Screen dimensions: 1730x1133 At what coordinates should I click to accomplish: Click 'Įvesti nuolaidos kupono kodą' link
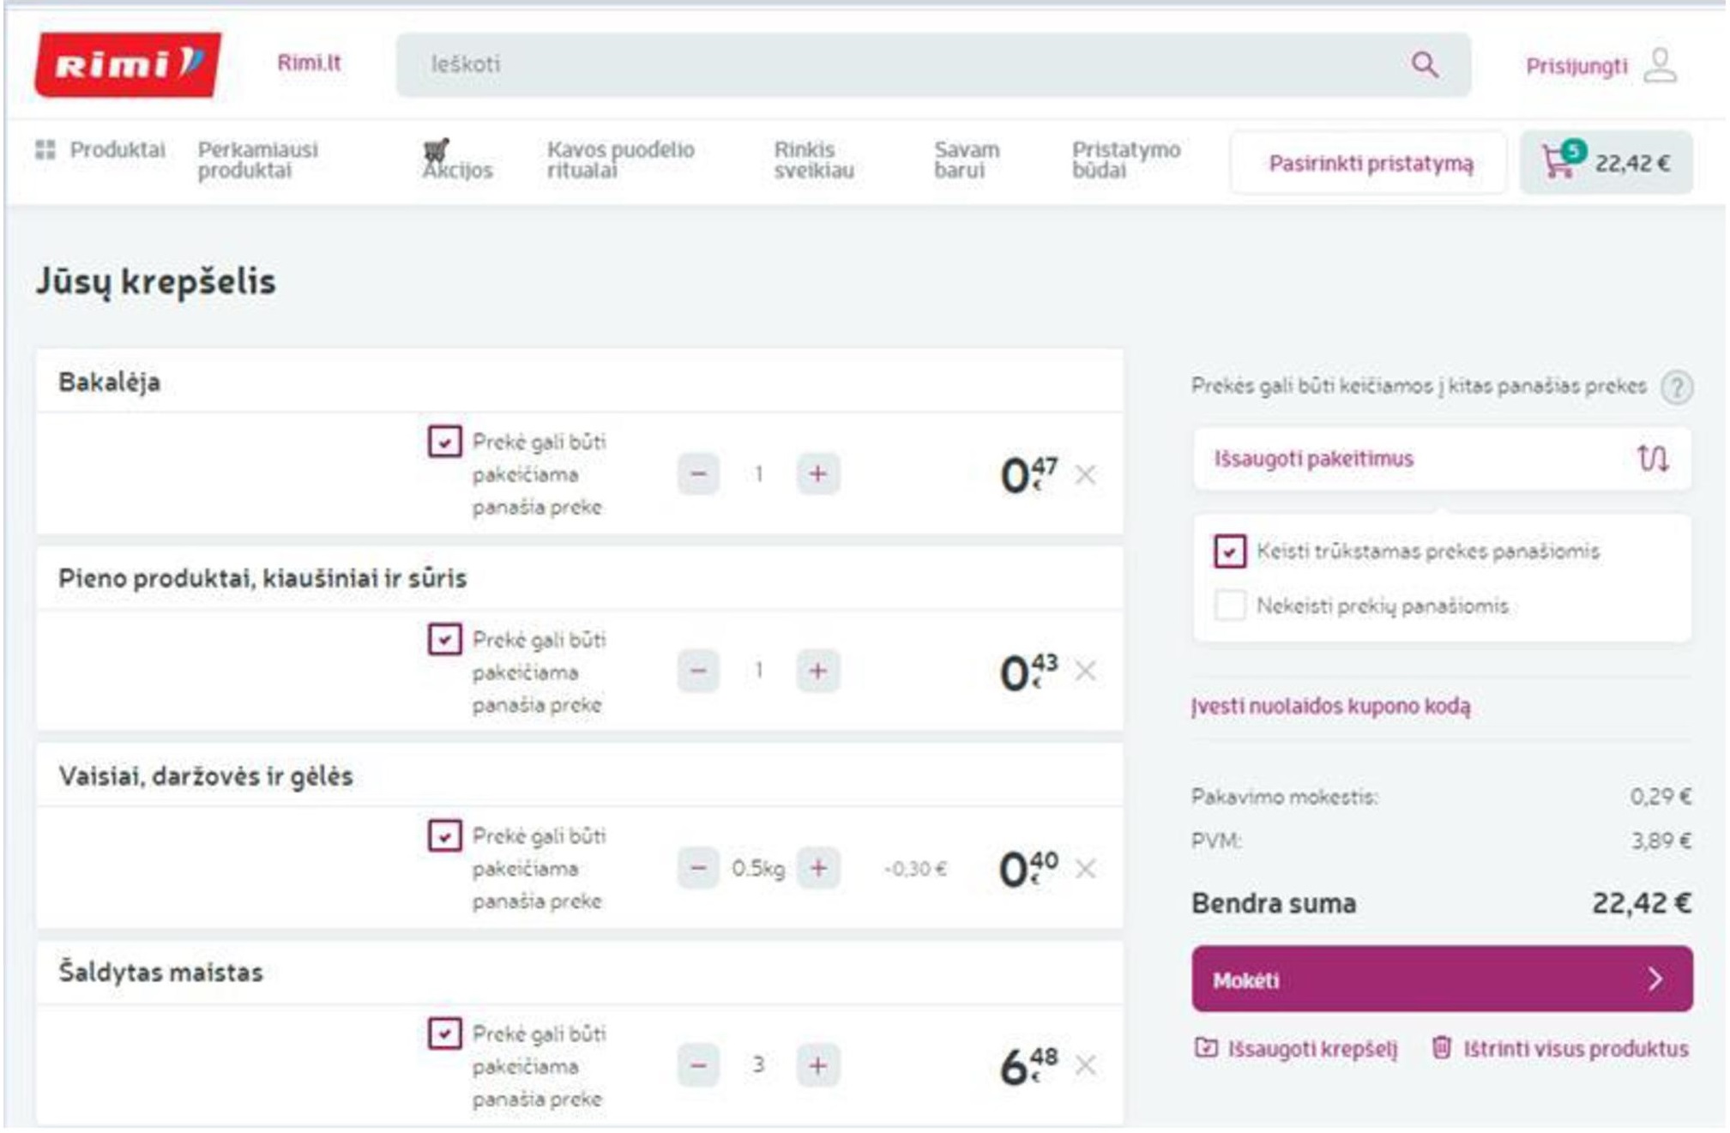point(1330,706)
